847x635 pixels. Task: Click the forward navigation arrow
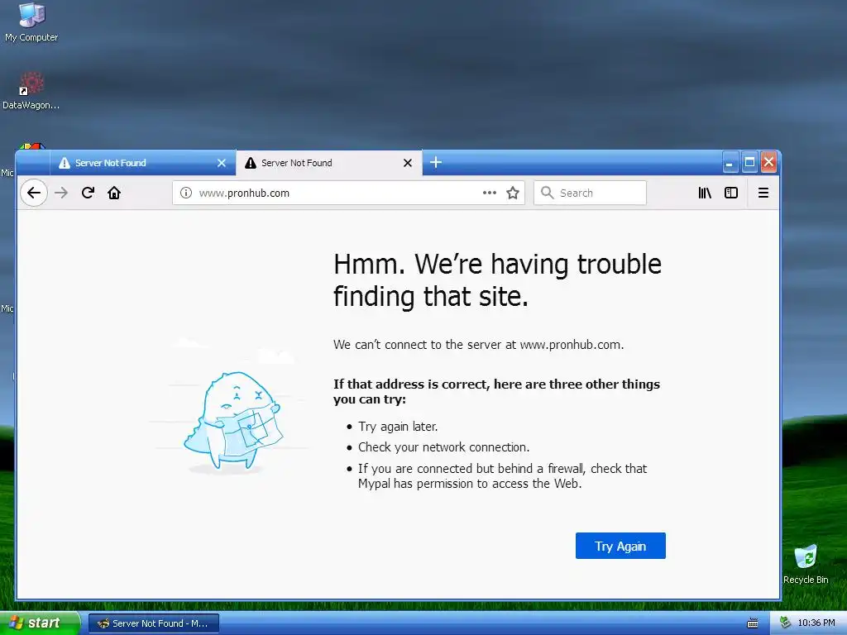[61, 193]
